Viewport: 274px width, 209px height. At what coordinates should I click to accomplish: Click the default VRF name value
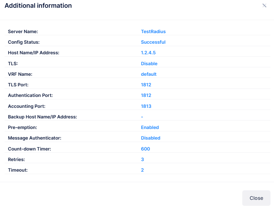(148, 74)
